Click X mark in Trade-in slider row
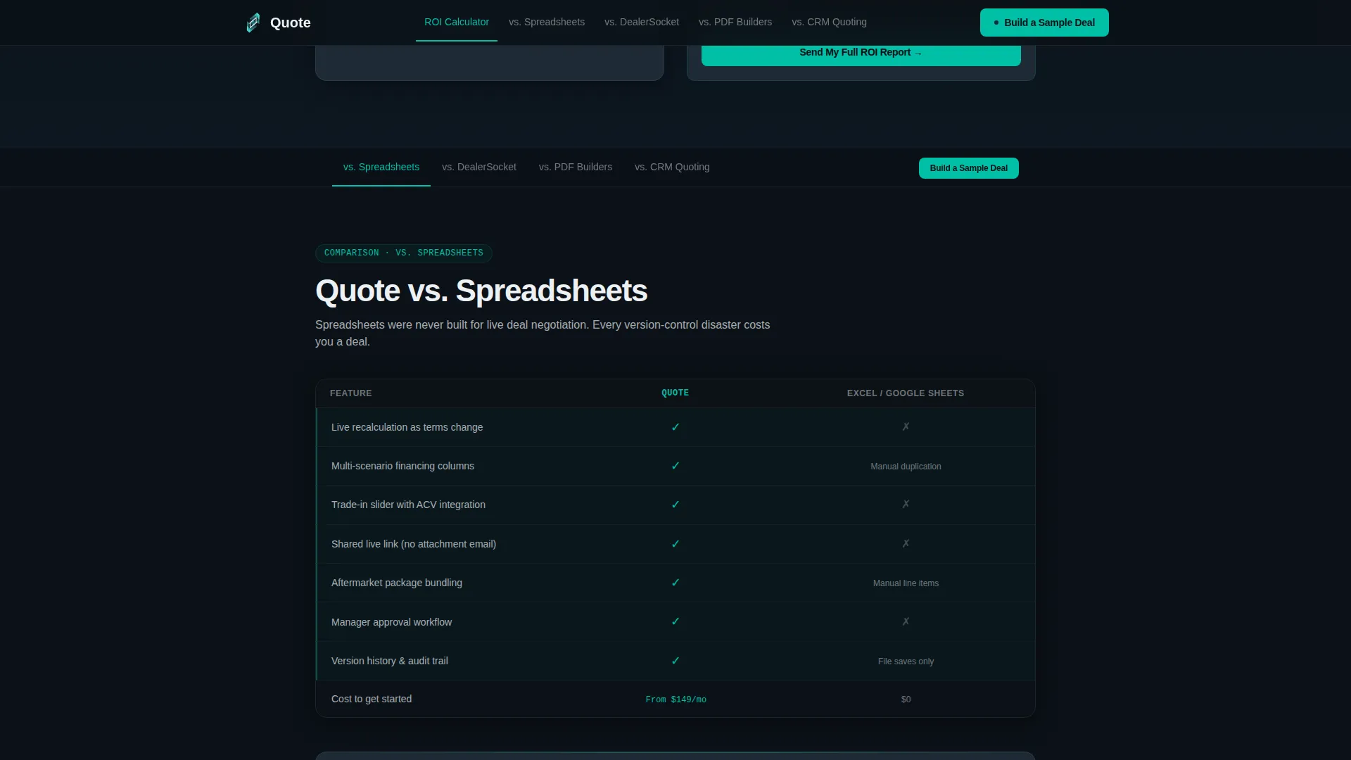The width and height of the screenshot is (1351, 760). pos(906,505)
